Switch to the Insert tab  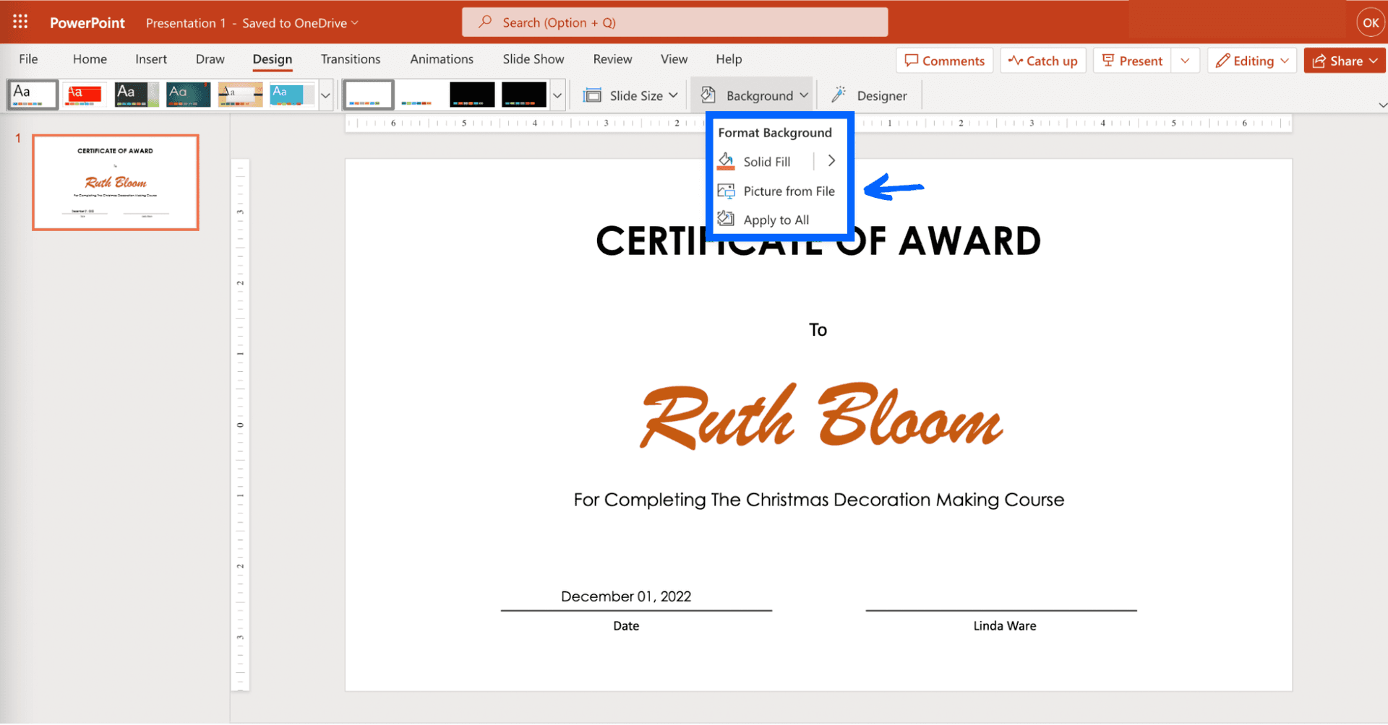[151, 59]
